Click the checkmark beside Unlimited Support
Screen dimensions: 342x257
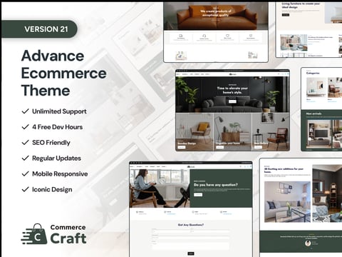25,111
